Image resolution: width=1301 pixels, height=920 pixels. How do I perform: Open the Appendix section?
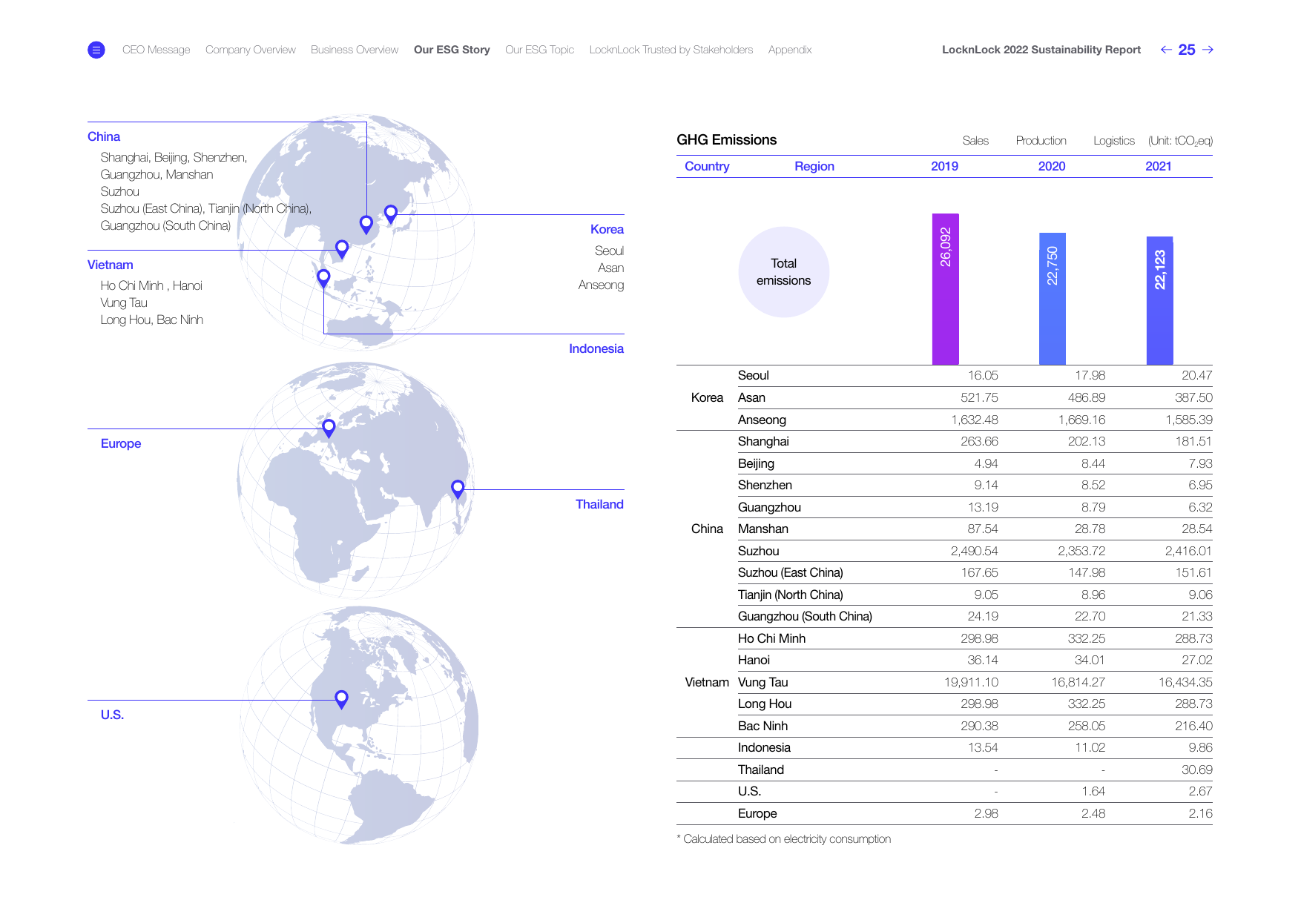tap(790, 50)
